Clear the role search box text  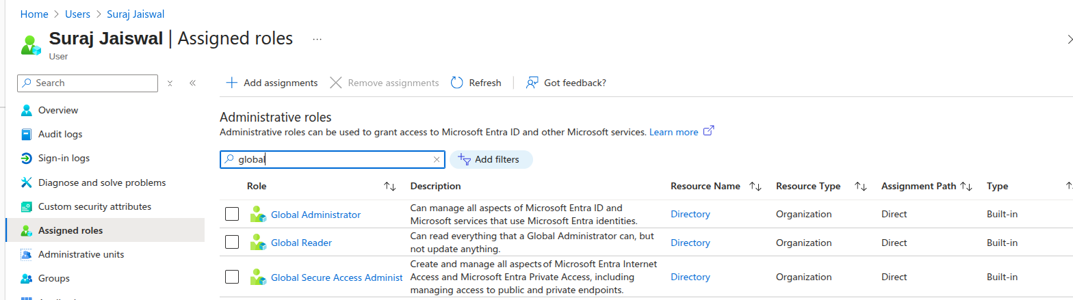click(437, 160)
